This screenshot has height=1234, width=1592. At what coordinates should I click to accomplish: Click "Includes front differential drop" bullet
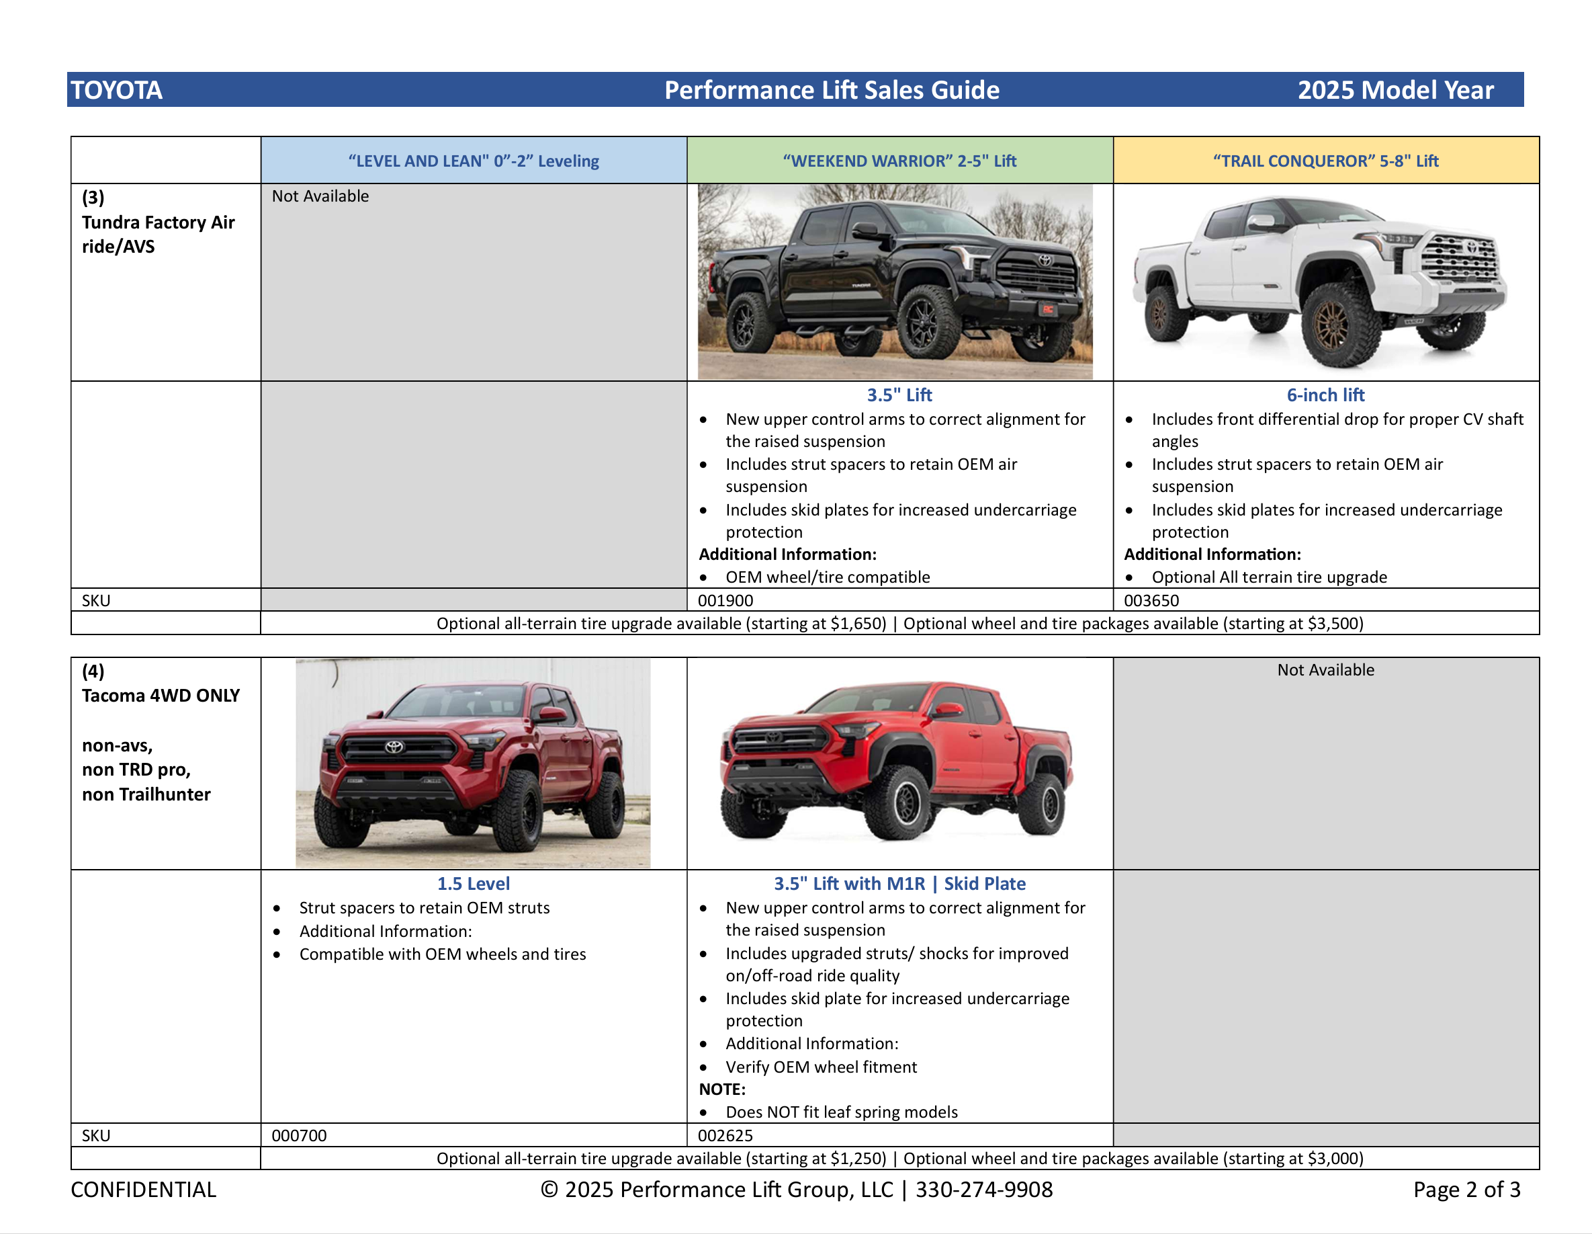[x=1337, y=430]
